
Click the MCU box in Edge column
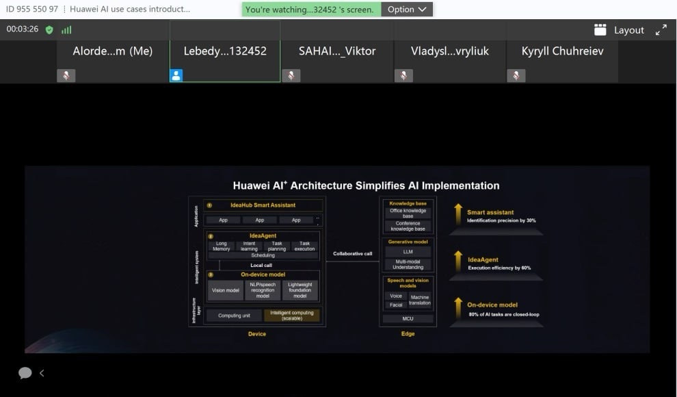click(x=408, y=318)
